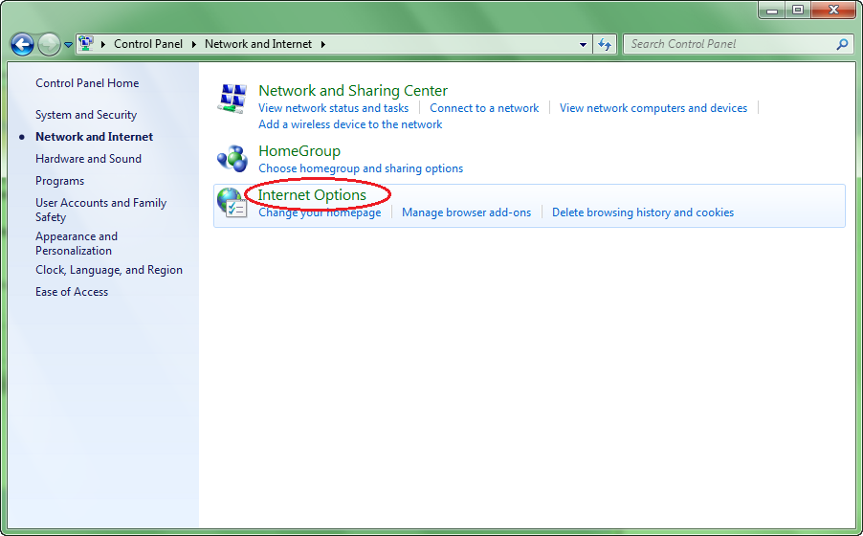
Task: Click Choose homegroup and sharing options
Action: tap(361, 168)
